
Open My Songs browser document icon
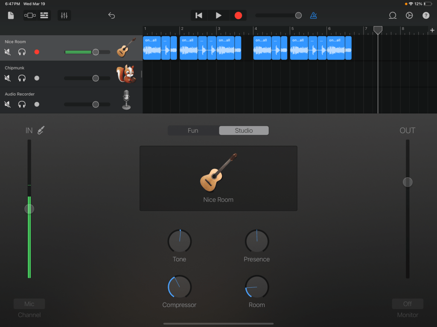[11, 15]
